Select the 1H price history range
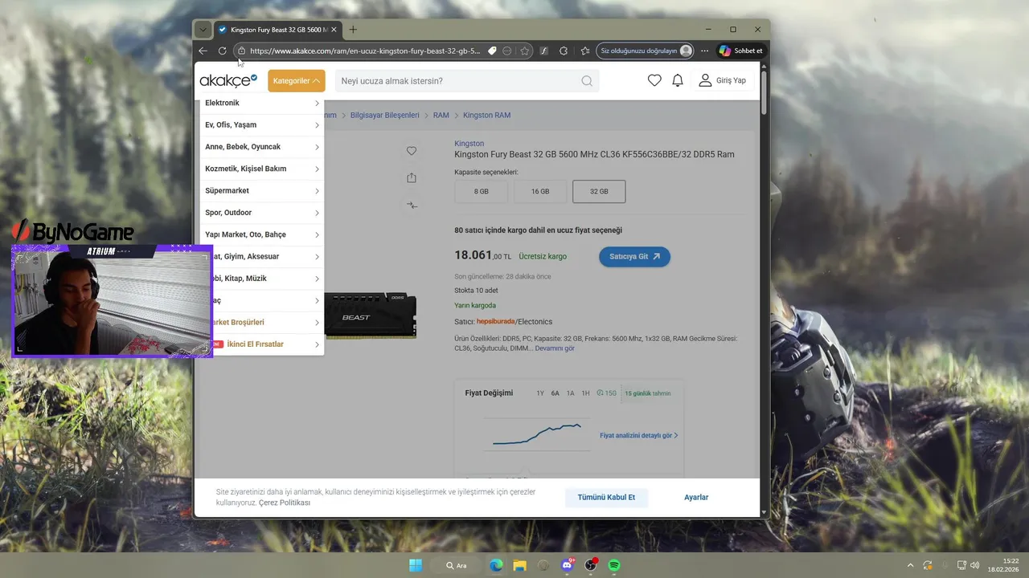Screen dimensions: 1029x578 tap(585, 393)
